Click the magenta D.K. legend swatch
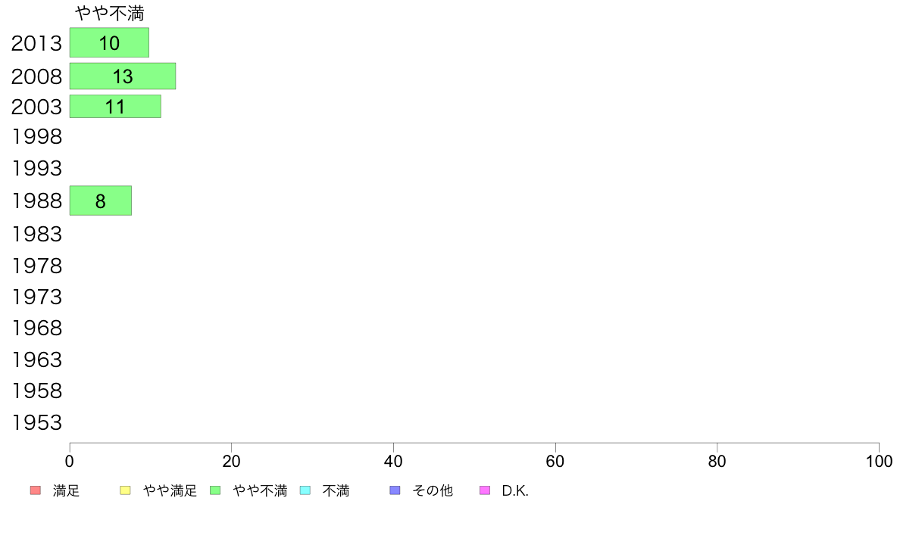This screenshot has height=557, width=900. pos(485,490)
